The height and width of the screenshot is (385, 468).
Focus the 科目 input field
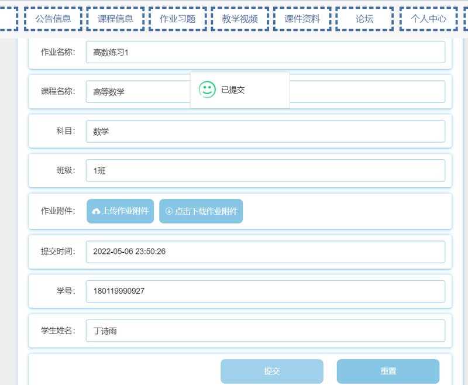pos(266,131)
